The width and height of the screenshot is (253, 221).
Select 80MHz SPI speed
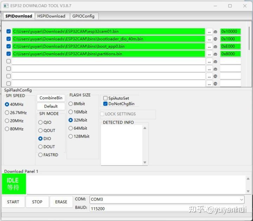click(14, 129)
